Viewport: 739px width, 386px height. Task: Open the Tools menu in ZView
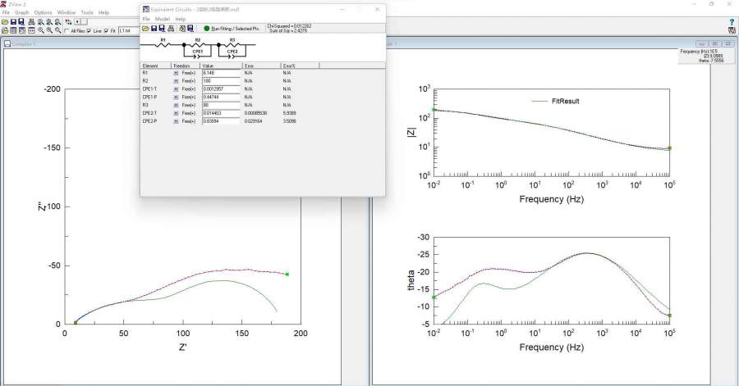(87, 13)
